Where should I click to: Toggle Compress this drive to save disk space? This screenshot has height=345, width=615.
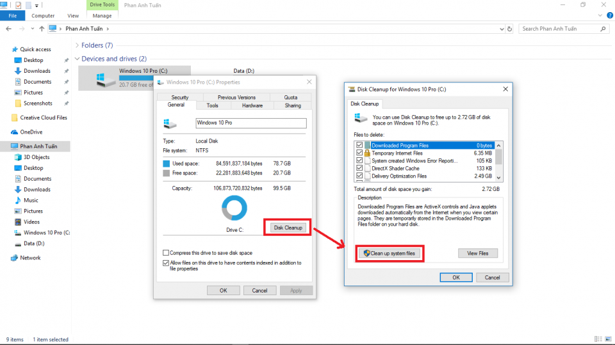(166, 253)
